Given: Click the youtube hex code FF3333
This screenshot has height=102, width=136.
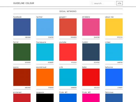Looking at the screenshot, I should click(74, 63).
